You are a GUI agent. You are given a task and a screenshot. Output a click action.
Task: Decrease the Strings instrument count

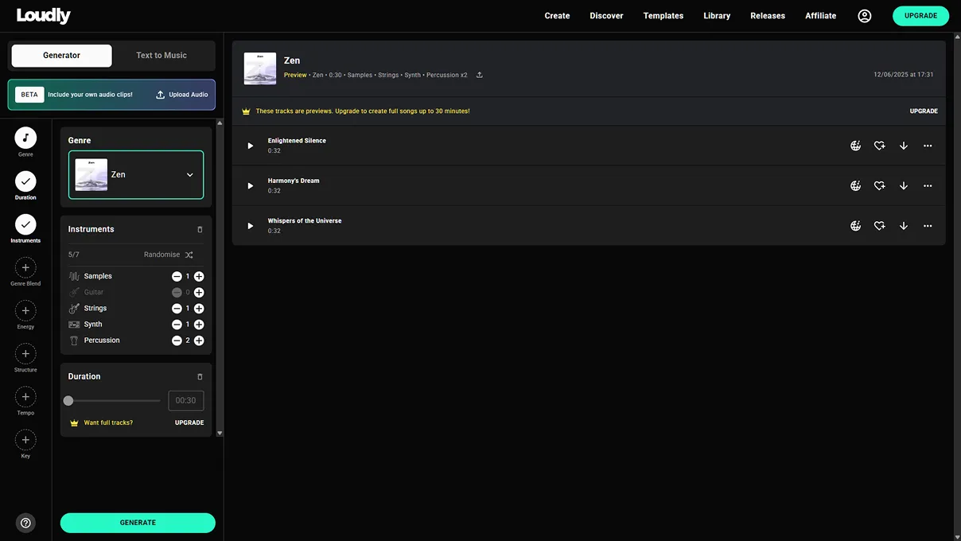click(x=177, y=308)
